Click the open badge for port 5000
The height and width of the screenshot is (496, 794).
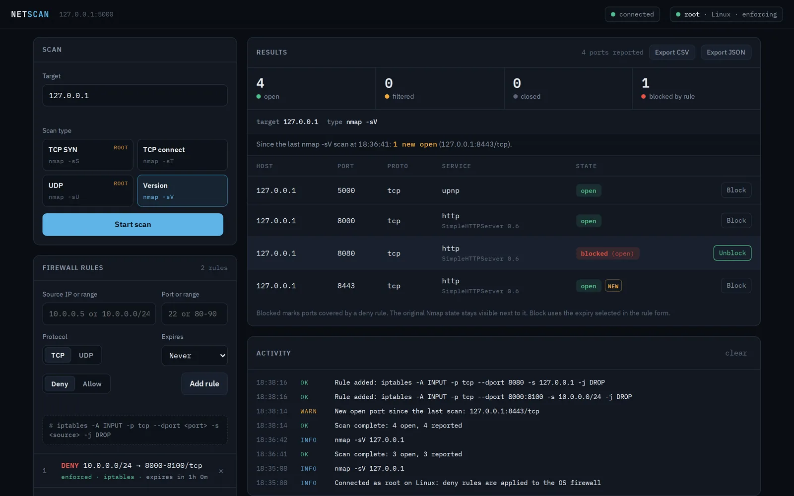[589, 191]
